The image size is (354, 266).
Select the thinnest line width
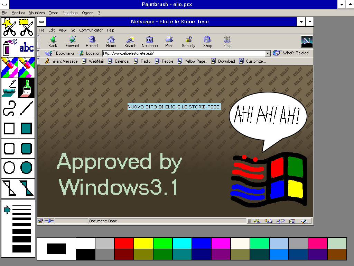pyautogui.click(x=22, y=206)
